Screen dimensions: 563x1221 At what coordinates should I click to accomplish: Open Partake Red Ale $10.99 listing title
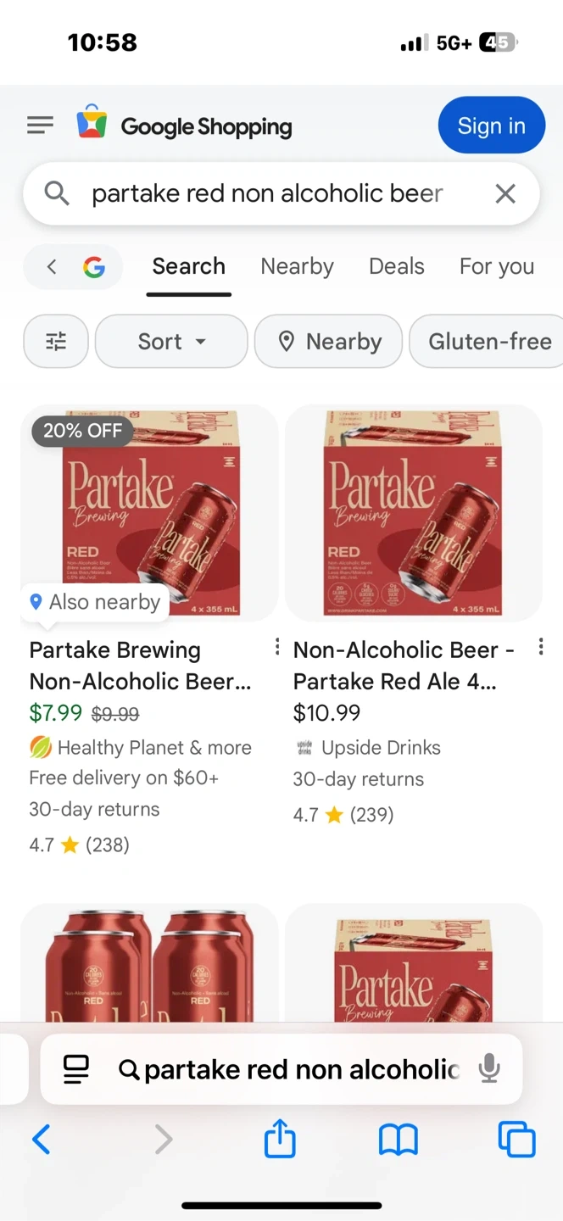coord(404,666)
